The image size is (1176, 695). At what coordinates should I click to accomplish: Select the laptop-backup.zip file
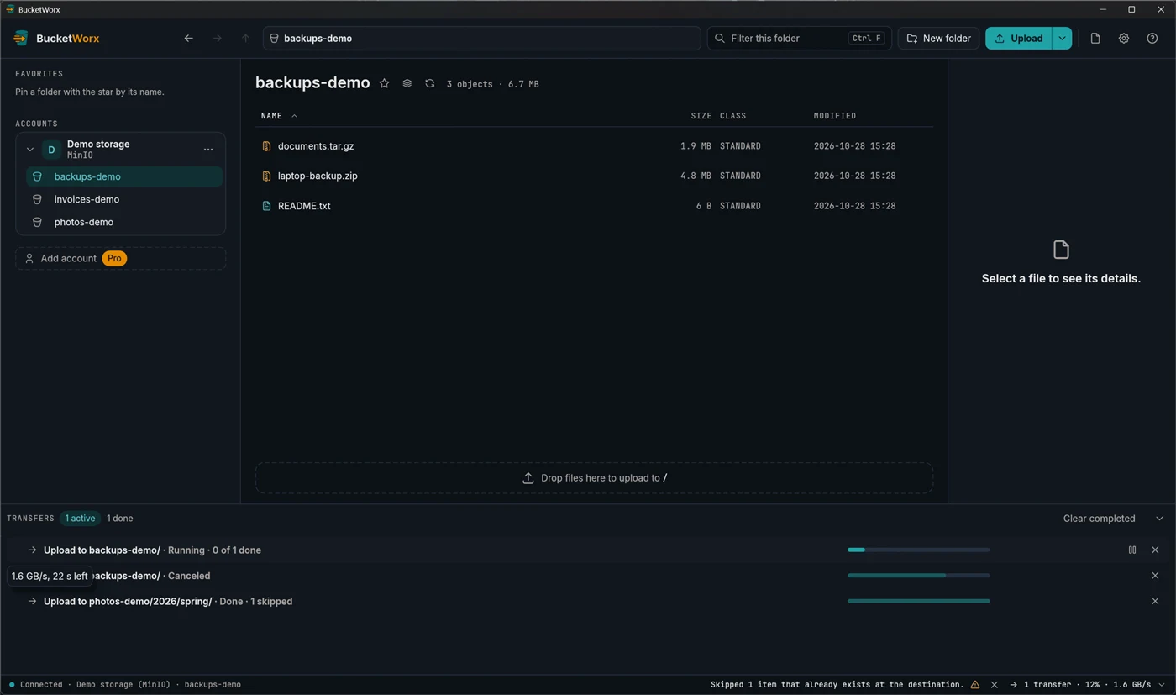594,176
